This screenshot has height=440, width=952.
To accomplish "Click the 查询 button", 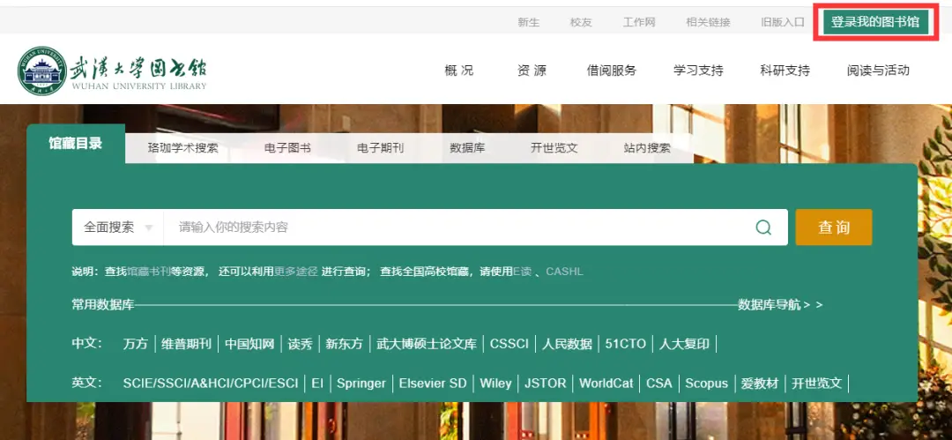I will click(834, 227).
